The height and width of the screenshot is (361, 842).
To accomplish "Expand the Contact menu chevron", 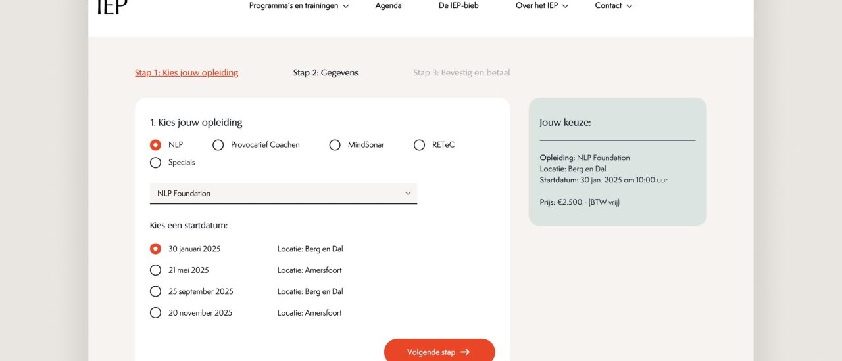I will pos(630,7).
